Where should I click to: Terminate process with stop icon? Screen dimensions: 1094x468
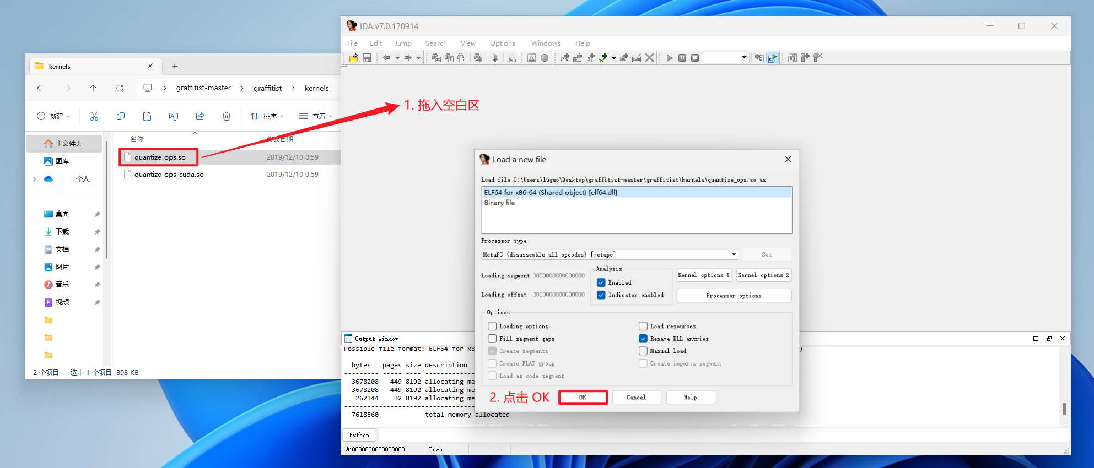coord(695,58)
